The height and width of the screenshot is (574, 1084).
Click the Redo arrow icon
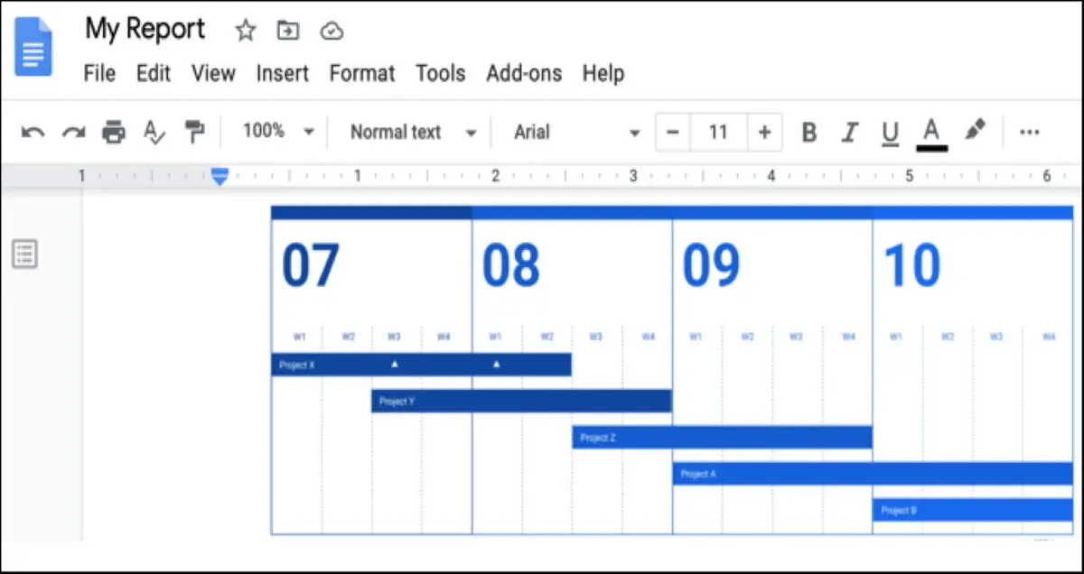73,133
